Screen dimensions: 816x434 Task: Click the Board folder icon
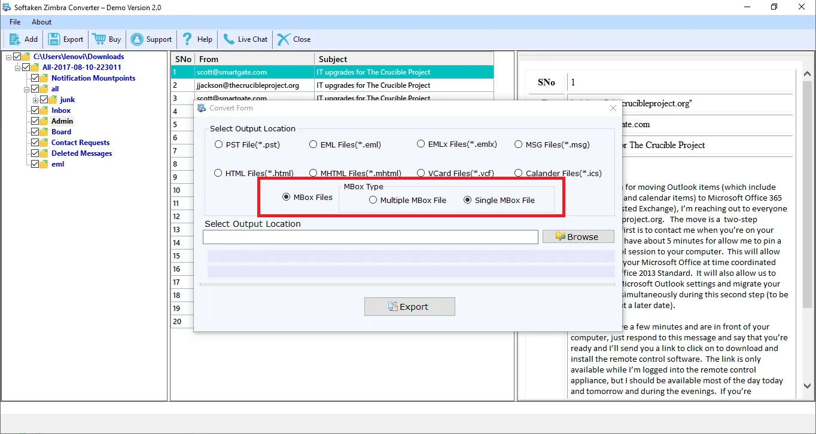(x=44, y=132)
